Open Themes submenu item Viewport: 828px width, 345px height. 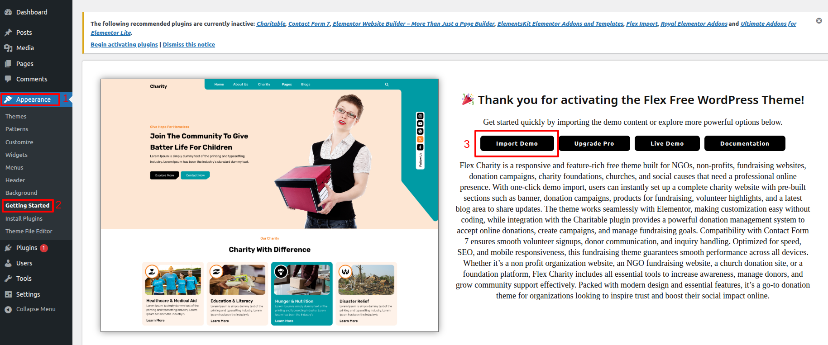[16, 117]
